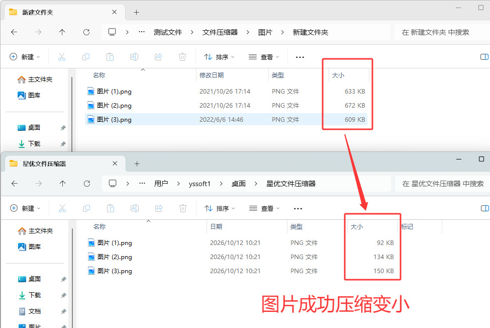Click the up-folder arrow in 新建文件夹 window
Screen dimensions: 490x328
62,32
